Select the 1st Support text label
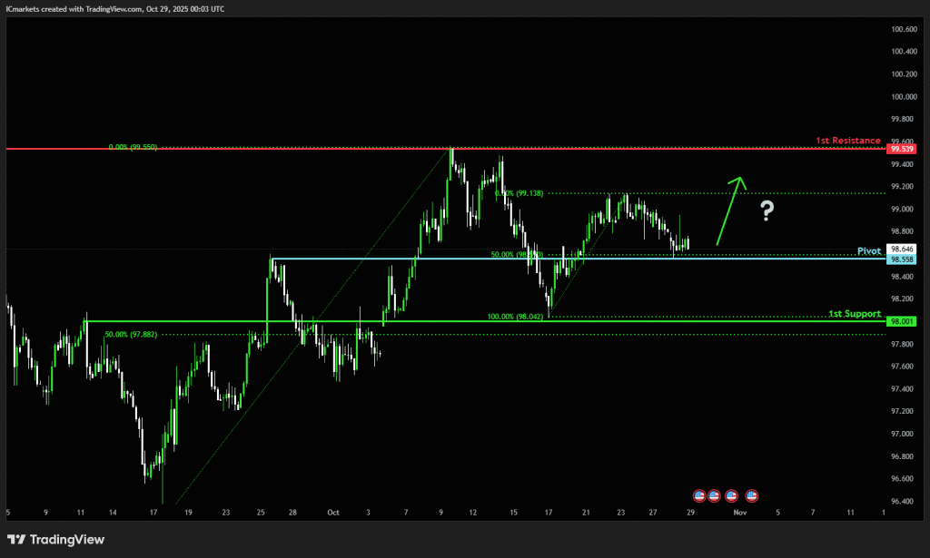The width and height of the screenshot is (930, 558). coord(854,314)
